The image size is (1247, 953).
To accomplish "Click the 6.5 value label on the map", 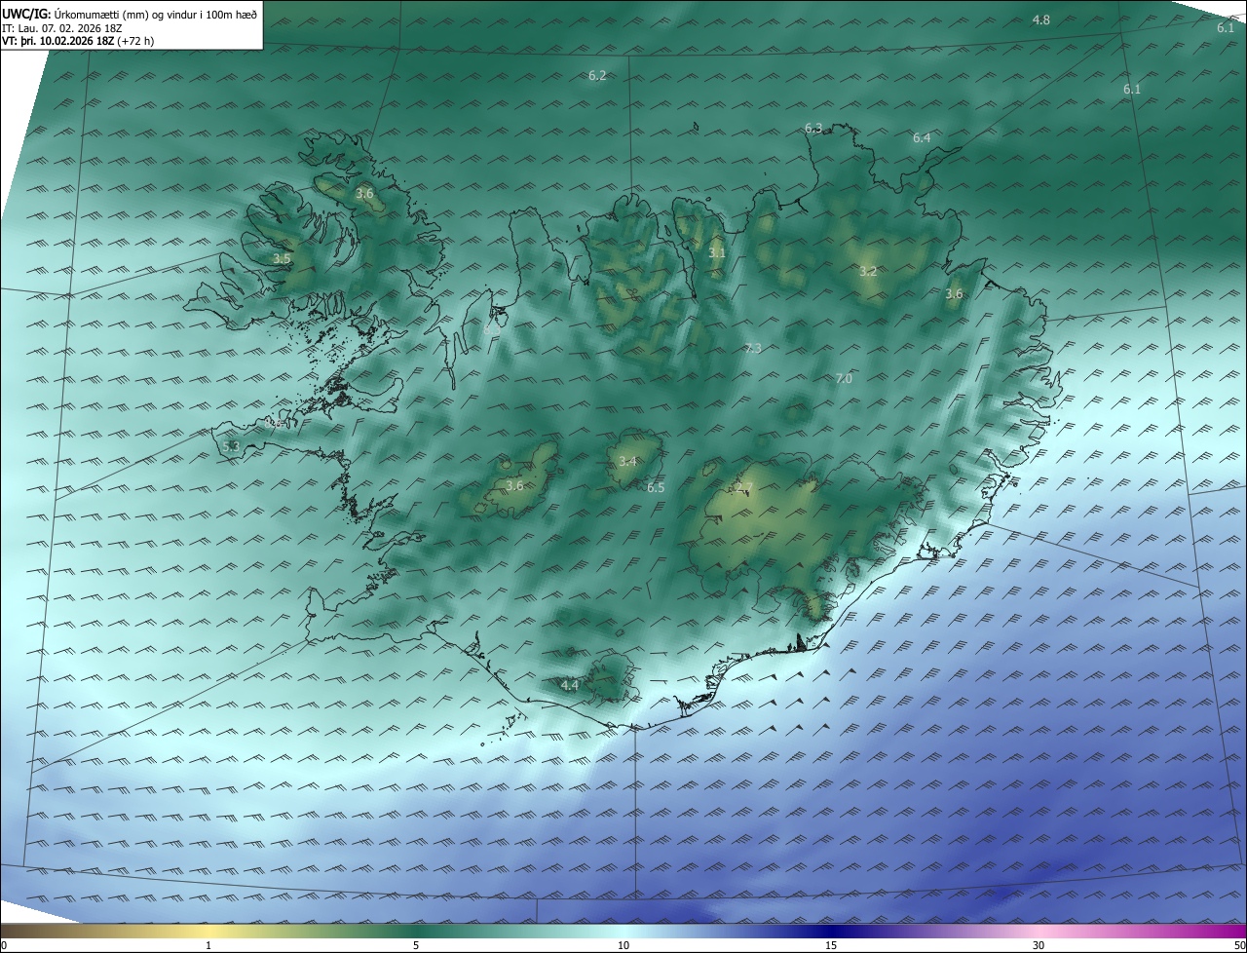I will click(x=656, y=487).
